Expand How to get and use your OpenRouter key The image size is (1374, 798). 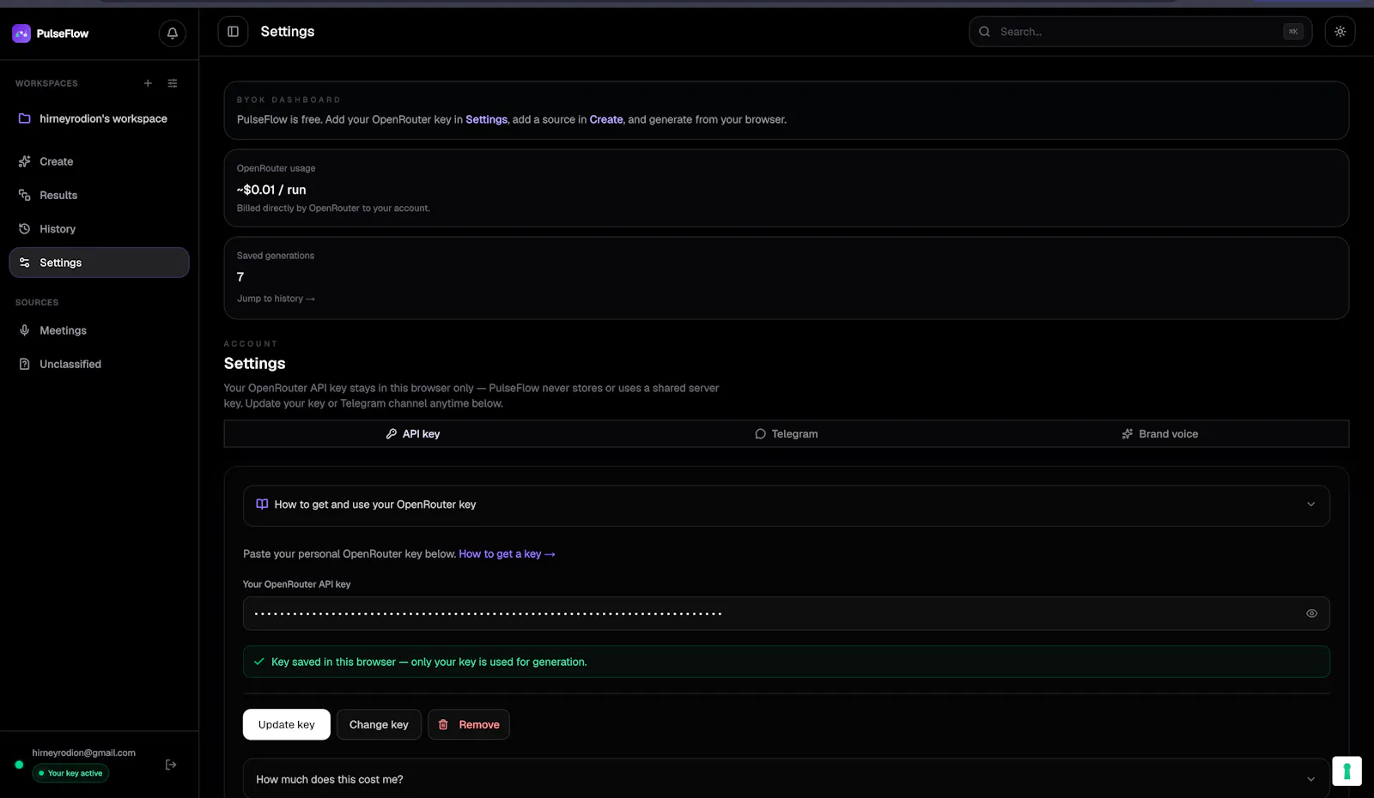(787, 505)
